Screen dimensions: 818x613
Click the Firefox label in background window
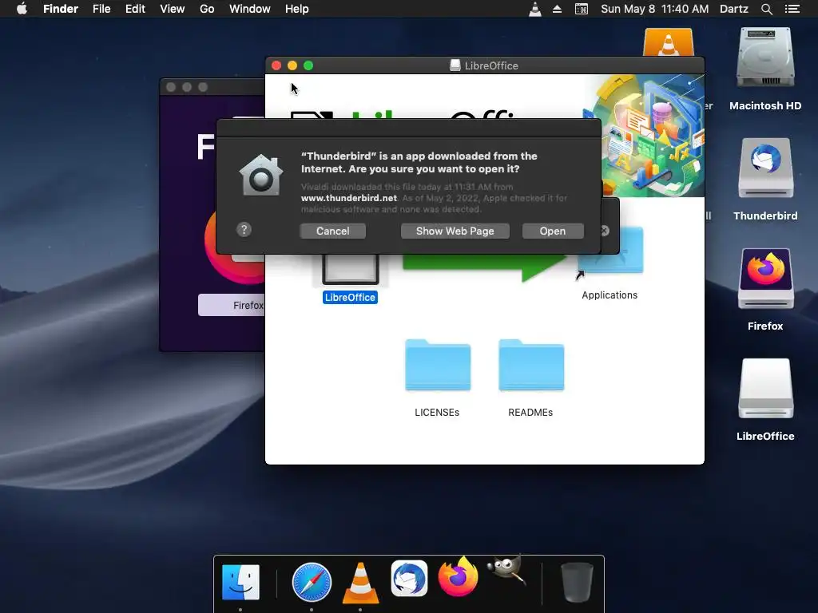248,305
